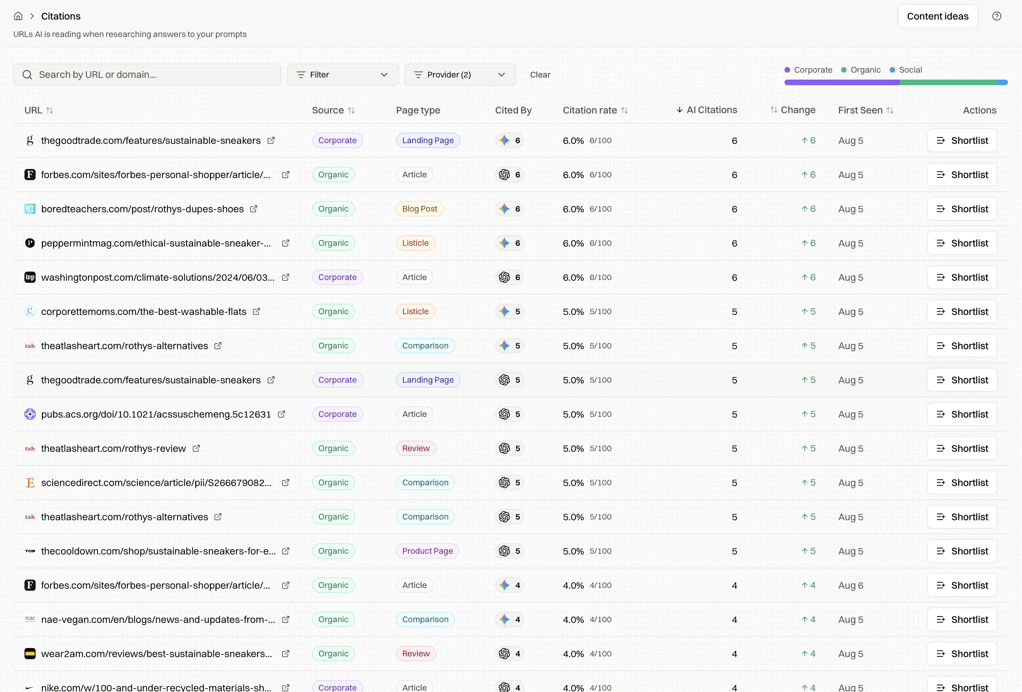Click the boredteachers.com favicon
Screen dimensions: 1022x692
tap(30, 209)
